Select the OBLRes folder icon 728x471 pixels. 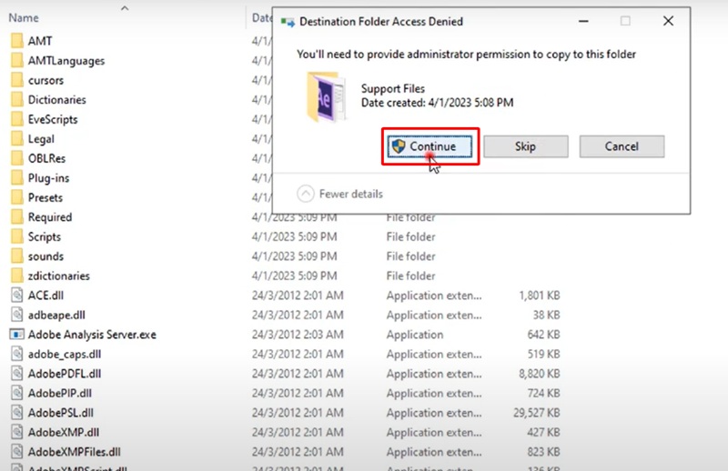(x=17, y=158)
